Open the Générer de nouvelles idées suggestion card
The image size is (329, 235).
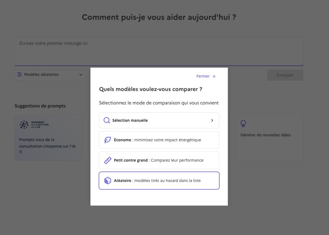click(x=270, y=138)
